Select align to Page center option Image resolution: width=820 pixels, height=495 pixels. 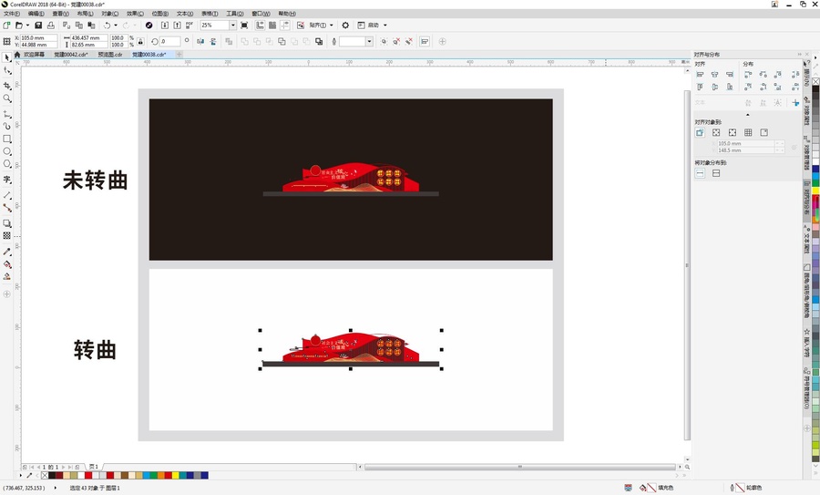[x=733, y=133]
